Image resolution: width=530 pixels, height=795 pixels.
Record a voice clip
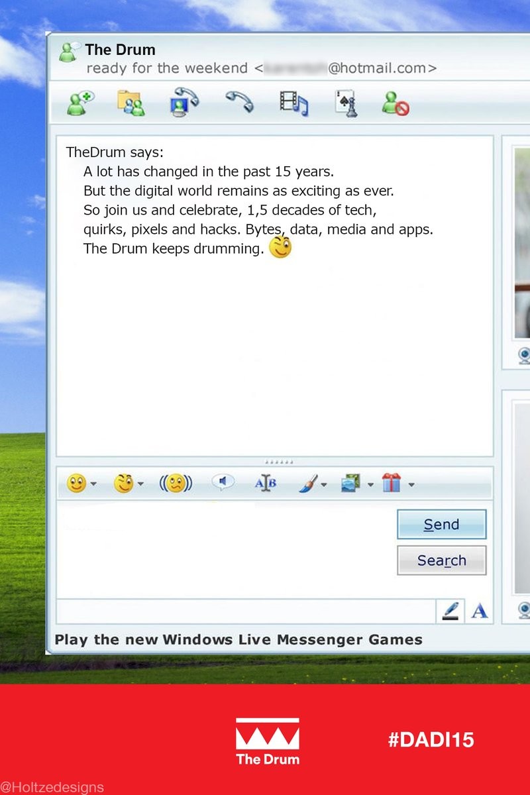click(x=223, y=484)
